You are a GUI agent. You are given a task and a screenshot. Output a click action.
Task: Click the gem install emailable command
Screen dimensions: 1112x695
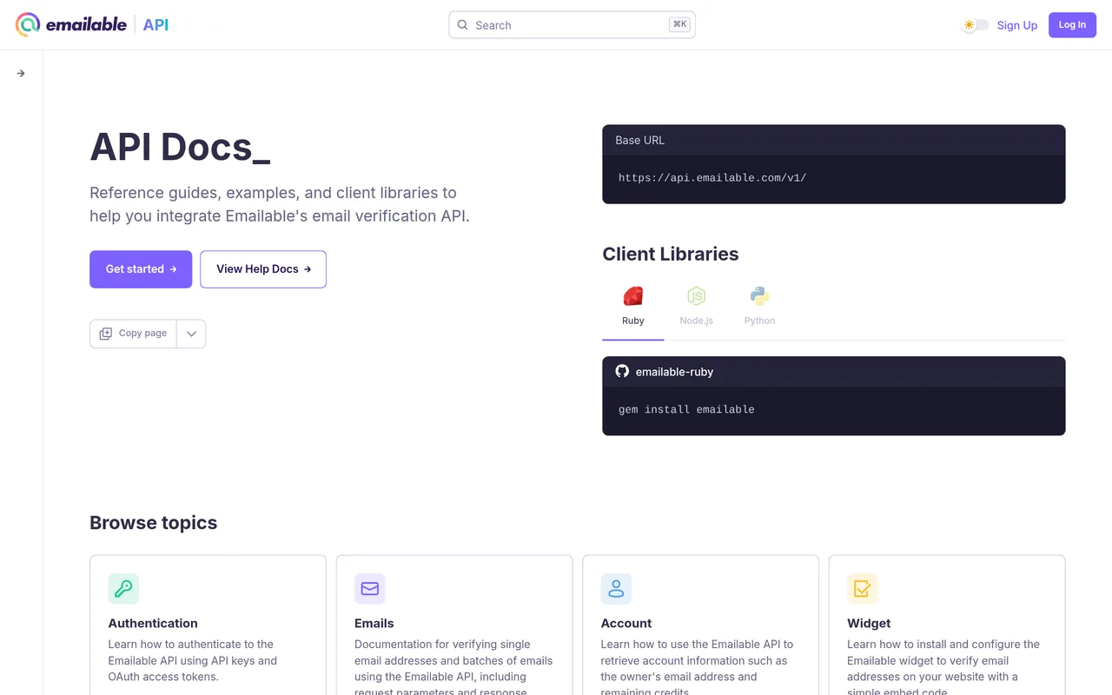point(686,410)
